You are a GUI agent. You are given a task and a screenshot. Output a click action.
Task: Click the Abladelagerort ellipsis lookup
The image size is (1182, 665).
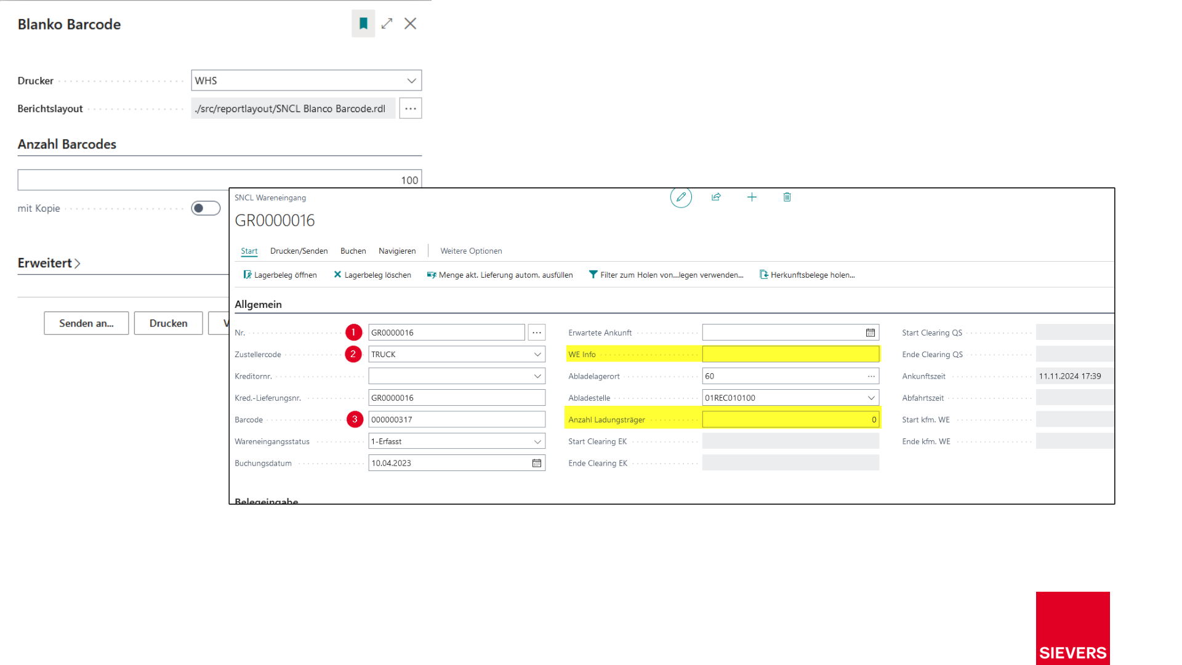tap(871, 376)
